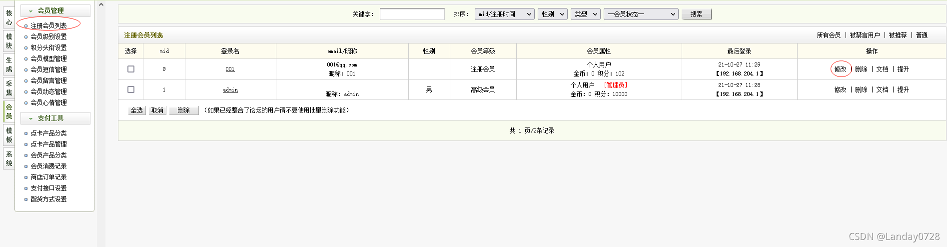Open 会员模型管理 in sidebar
947x247 pixels.
click(x=48, y=58)
